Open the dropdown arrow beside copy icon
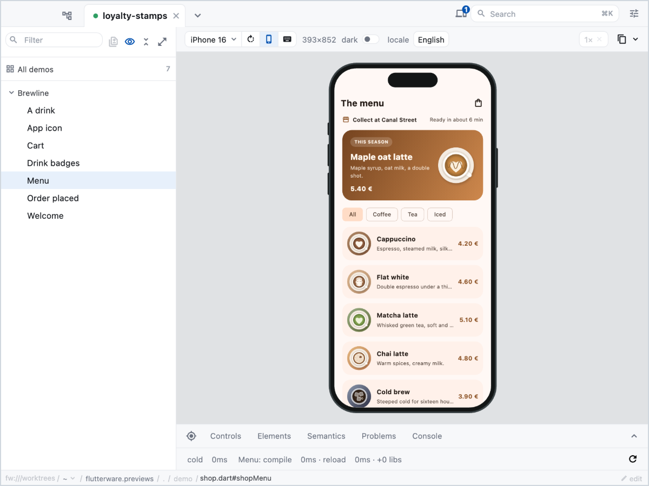This screenshot has height=486, width=649. point(635,39)
